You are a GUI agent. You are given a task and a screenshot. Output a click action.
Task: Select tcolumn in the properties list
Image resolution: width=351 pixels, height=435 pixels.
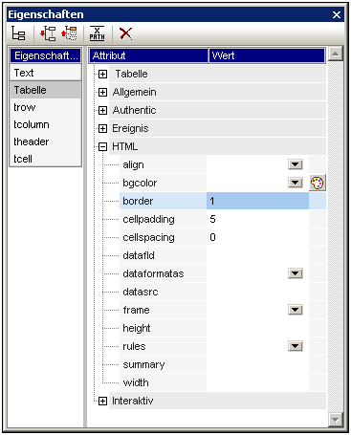pos(45,124)
